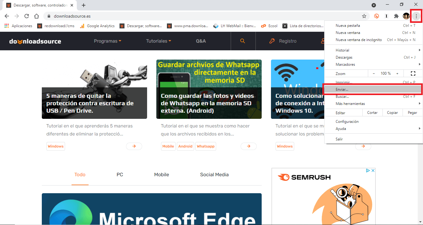Click the orange Brave-like extension icon
The height and width of the screenshot is (225, 423).
[x=377, y=16]
